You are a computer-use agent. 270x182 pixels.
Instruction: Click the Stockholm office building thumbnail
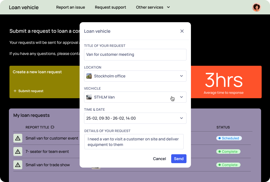click(89, 76)
